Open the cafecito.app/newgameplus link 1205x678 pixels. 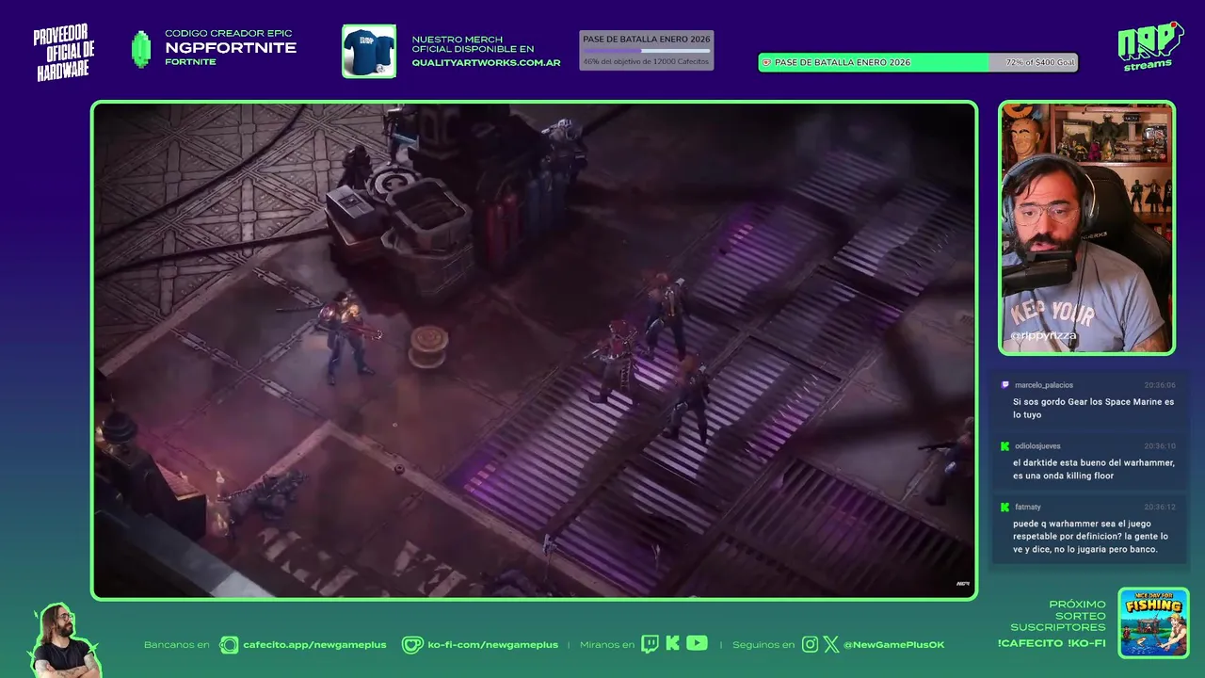click(314, 645)
